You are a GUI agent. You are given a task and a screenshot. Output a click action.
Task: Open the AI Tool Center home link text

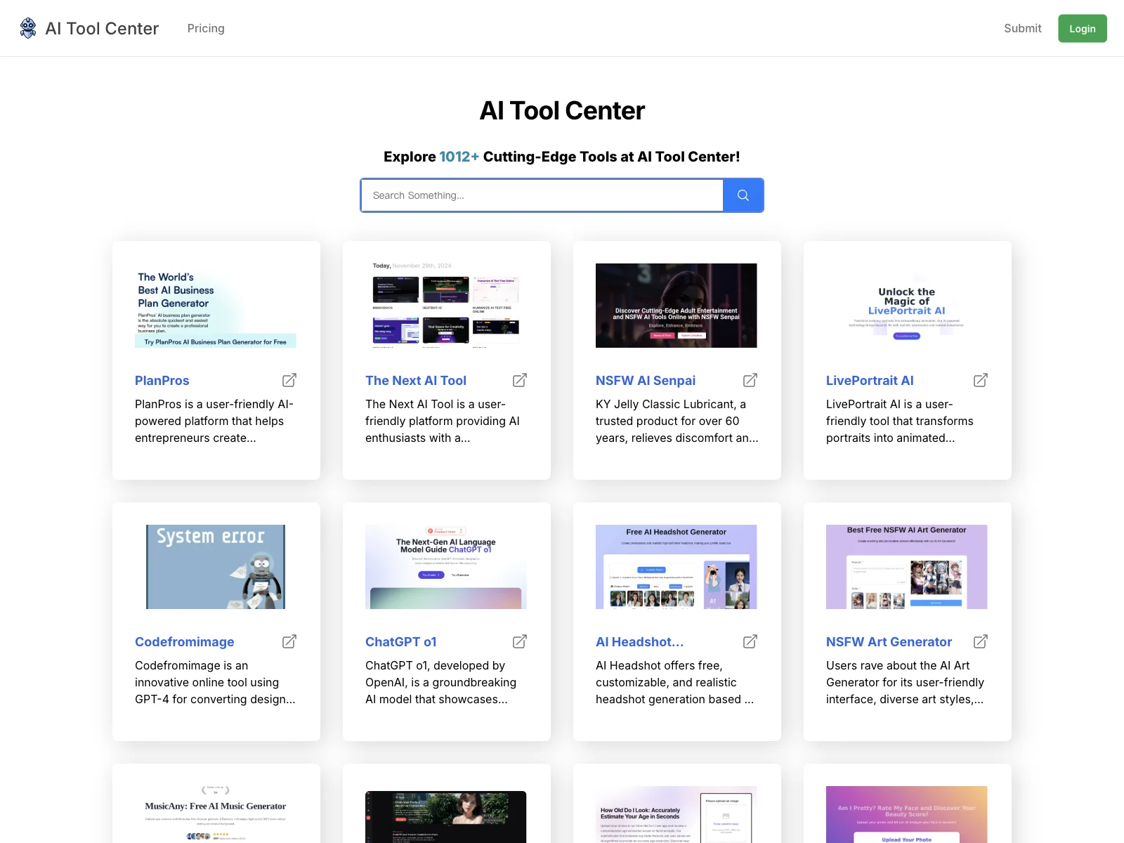coord(102,28)
